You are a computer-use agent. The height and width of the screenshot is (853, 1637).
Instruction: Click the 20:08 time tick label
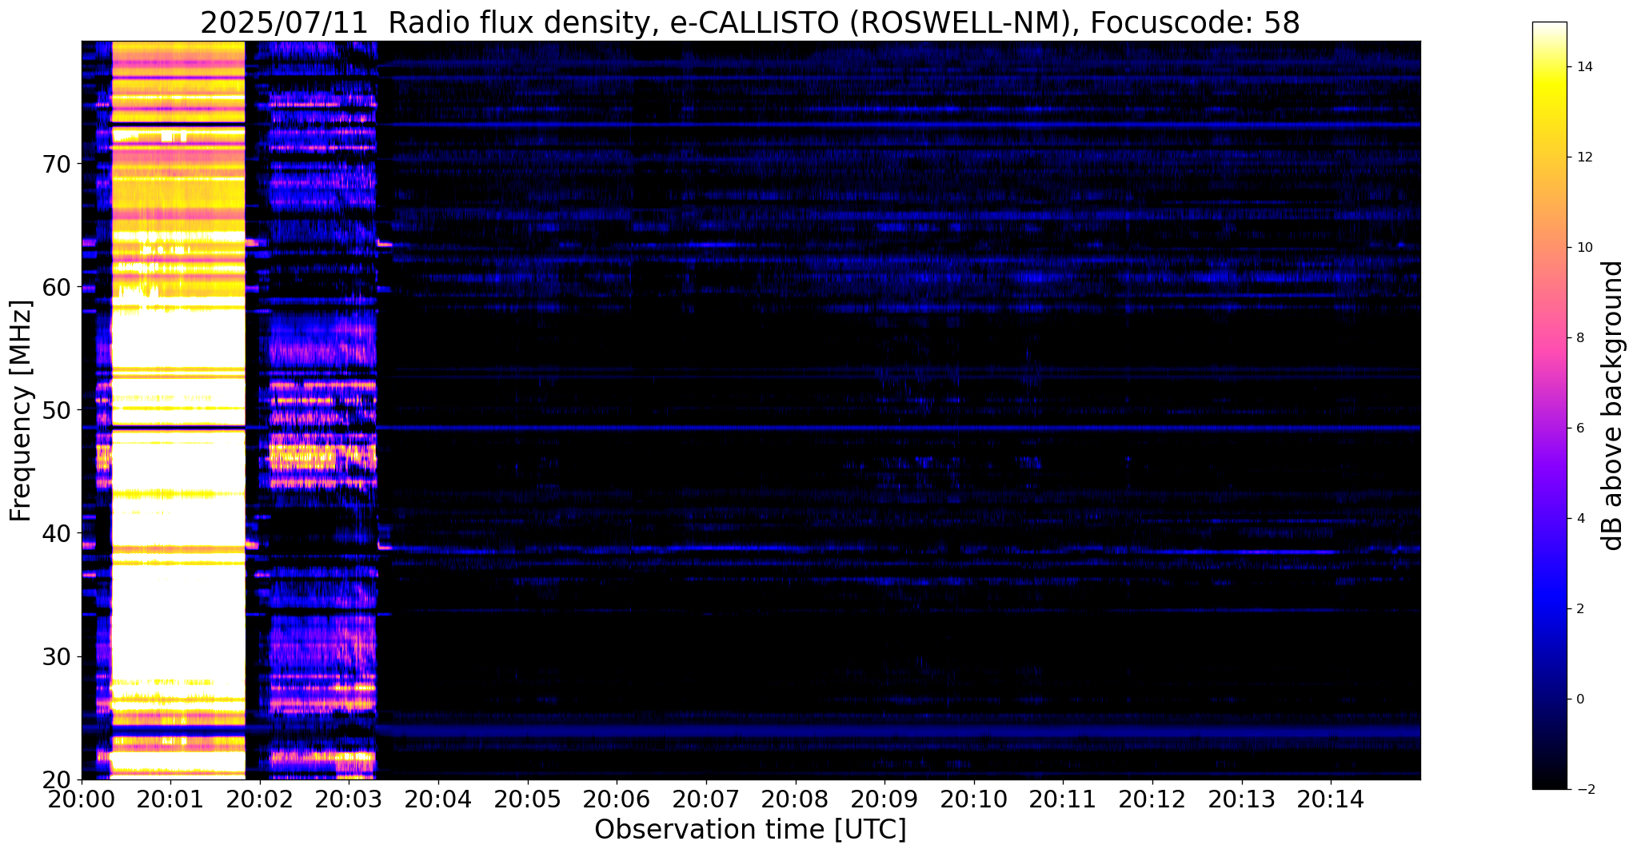click(x=796, y=799)
